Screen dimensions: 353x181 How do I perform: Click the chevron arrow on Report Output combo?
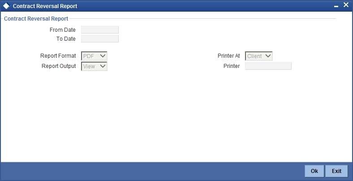point(103,66)
